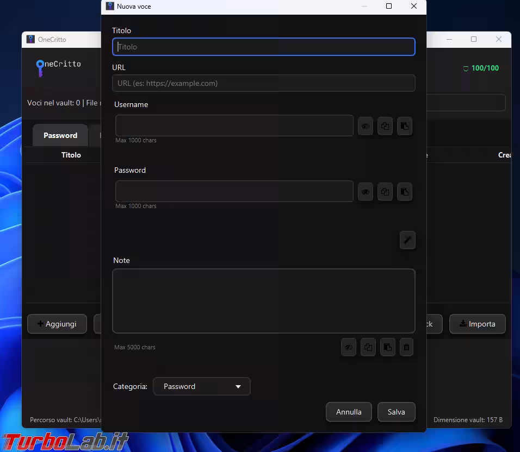The image size is (520, 452).
Task: Cancel with the Annulla button
Action: click(x=348, y=412)
